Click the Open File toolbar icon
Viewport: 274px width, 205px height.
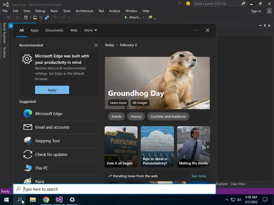[x=35, y=17]
